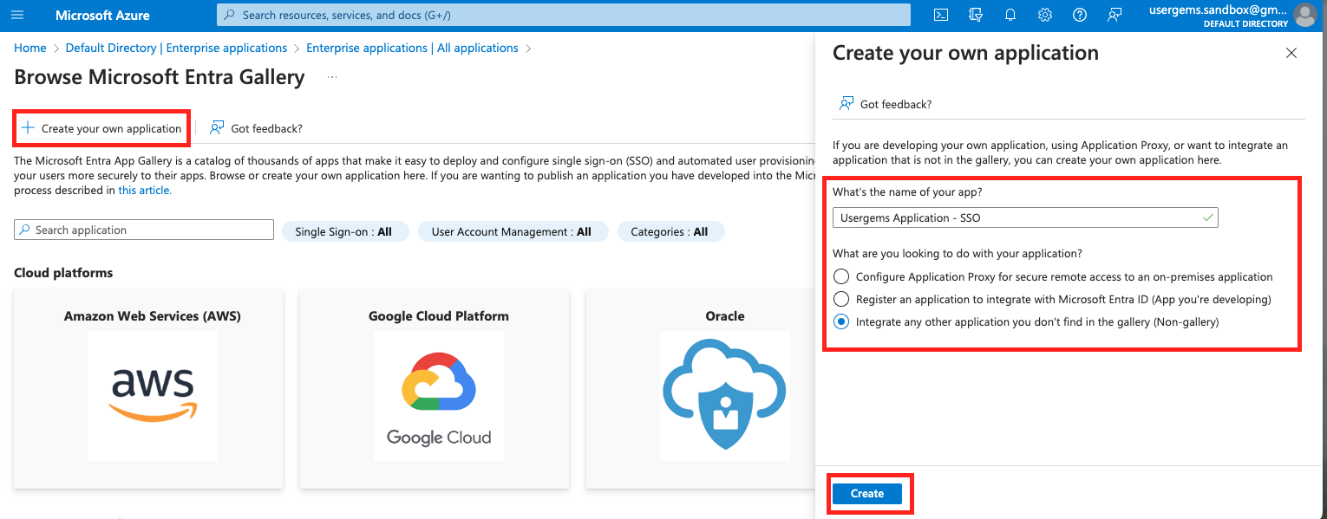This screenshot has height=519, width=1327.
Task: Click the usergems.sandbox account name
Action: (1219, 10)
